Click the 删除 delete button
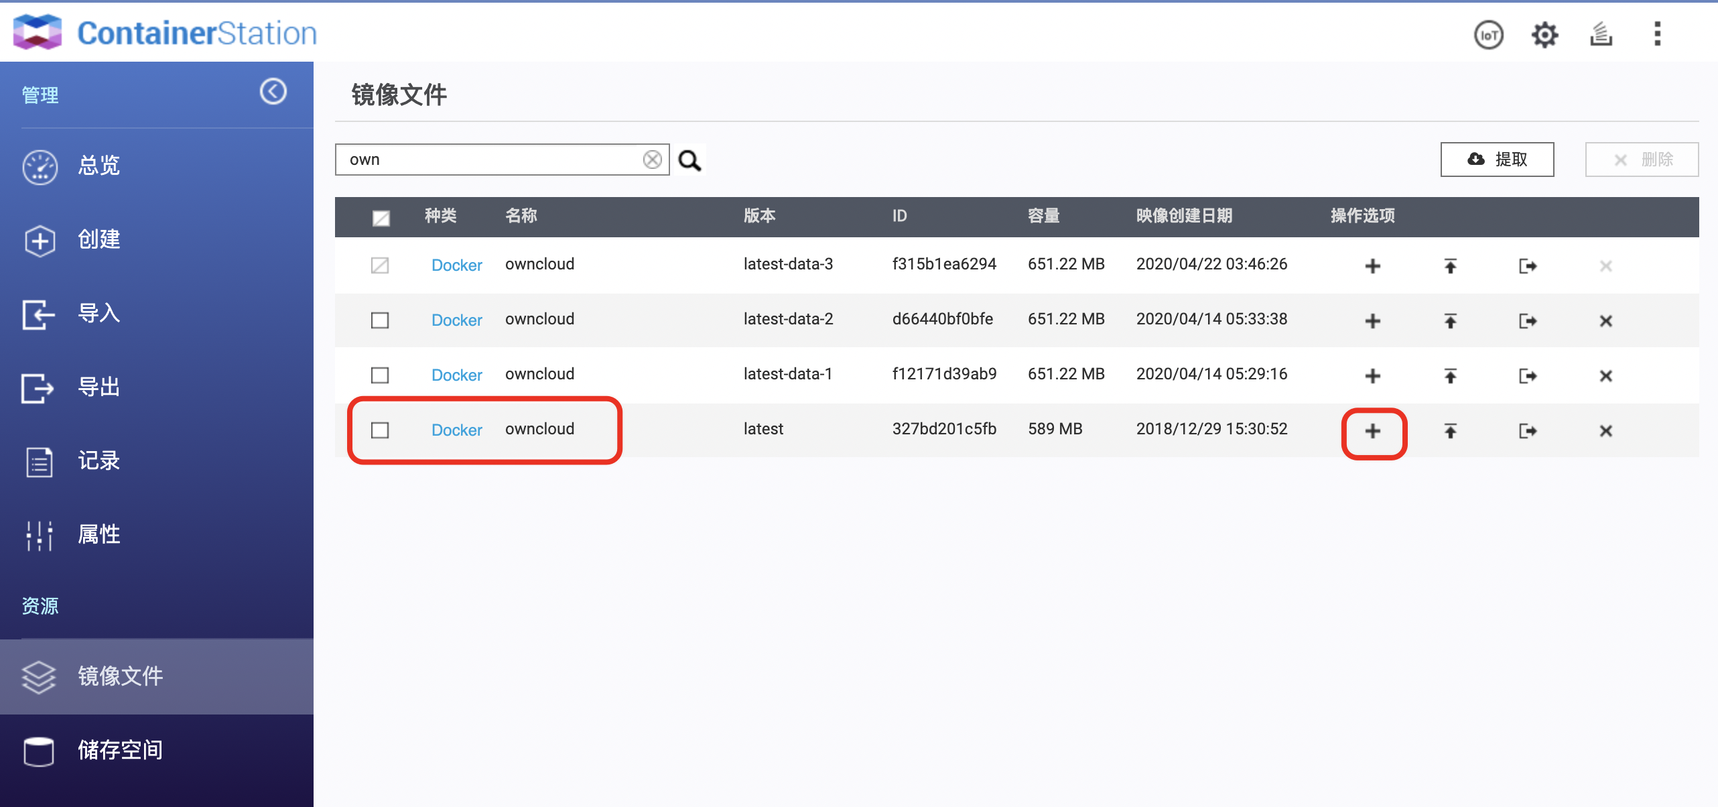 click(1642, 160)
